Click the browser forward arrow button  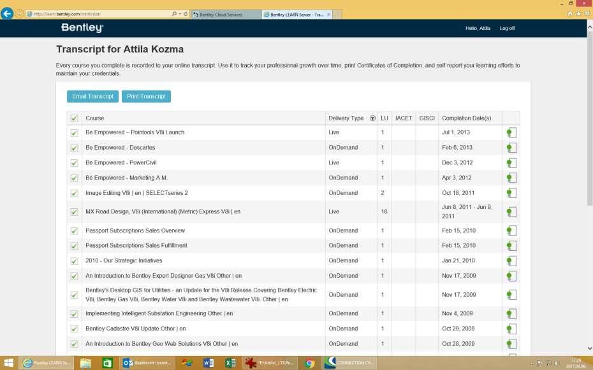19,14
